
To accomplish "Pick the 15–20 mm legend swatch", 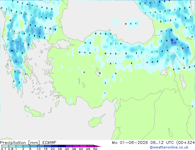I will click(x=48, y=146).
